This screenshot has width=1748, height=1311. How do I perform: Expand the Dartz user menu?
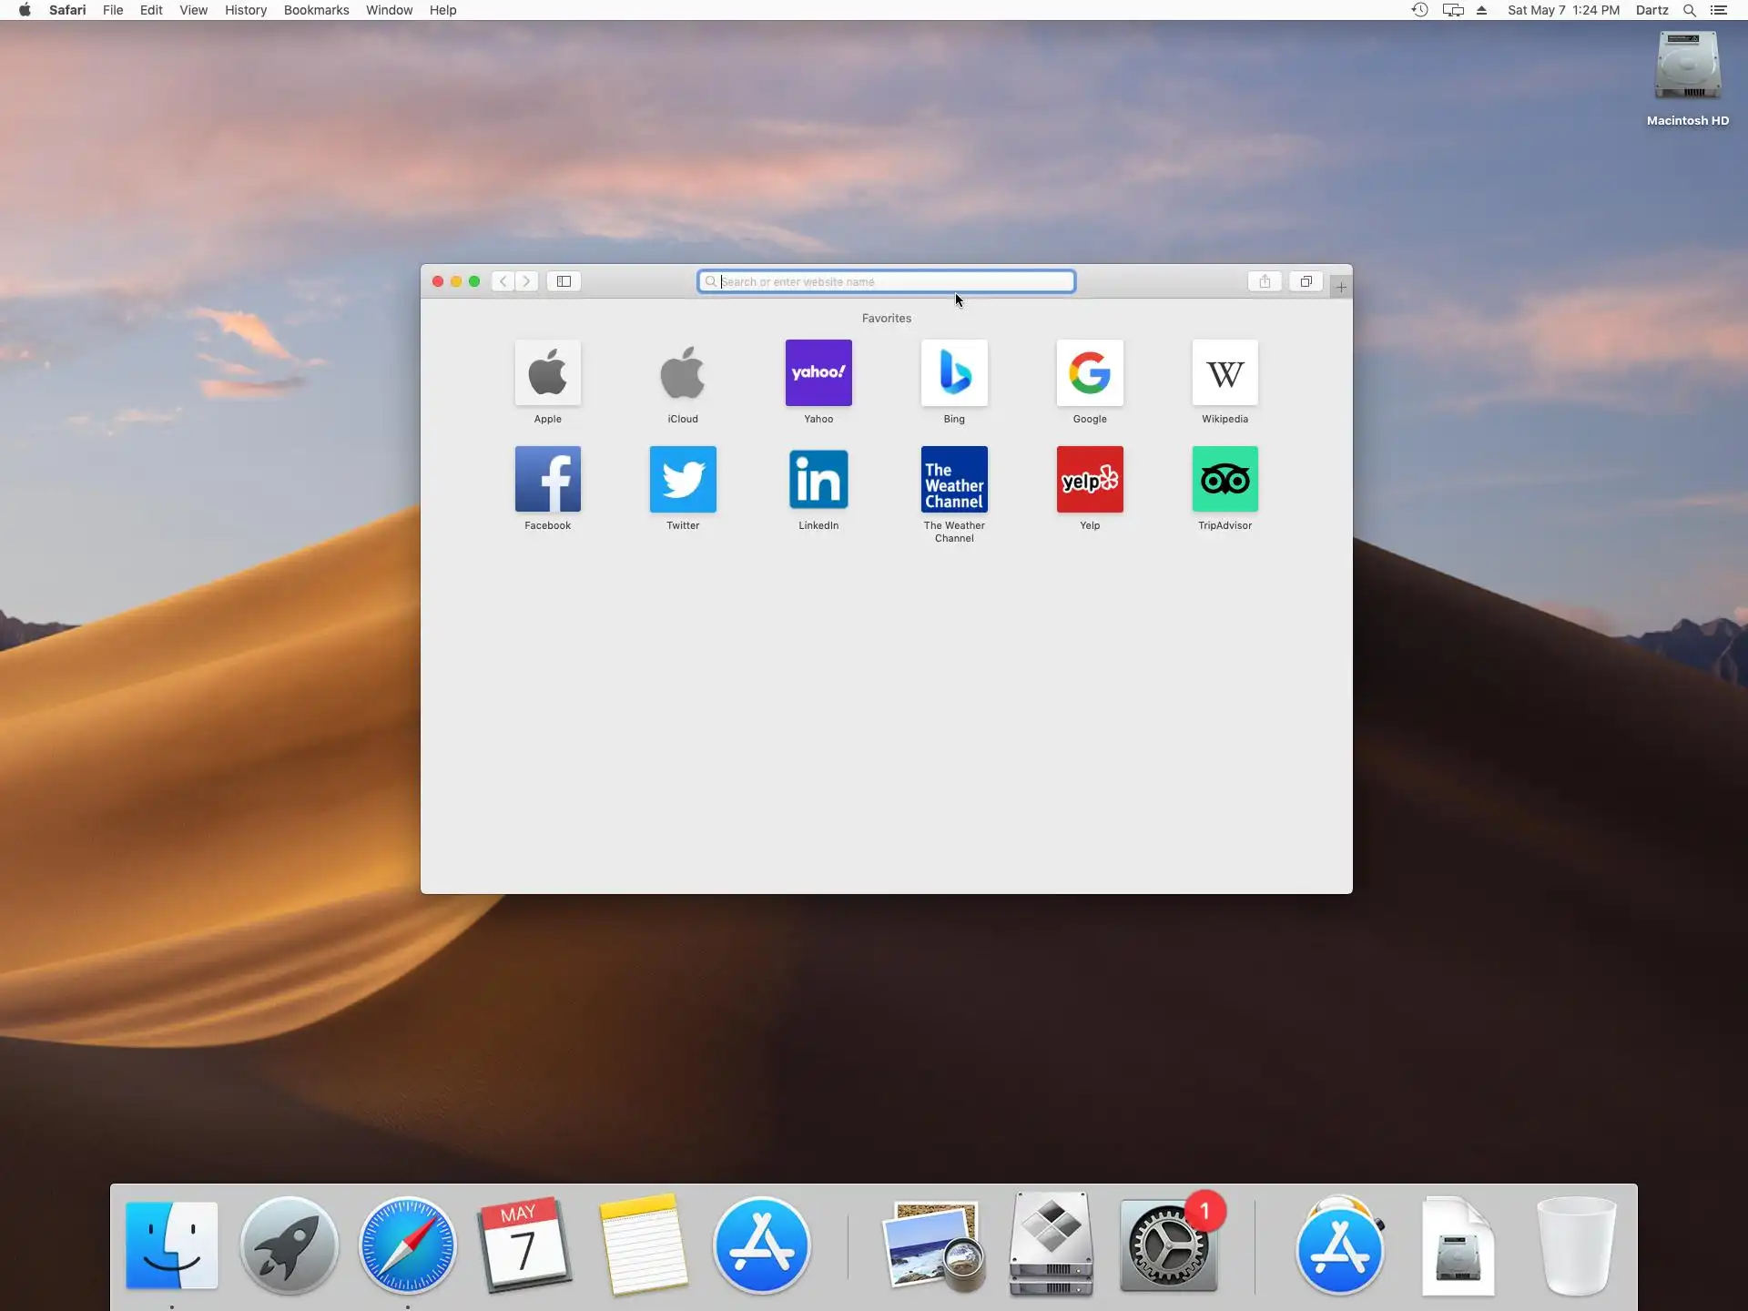[x=1651, y=10]
